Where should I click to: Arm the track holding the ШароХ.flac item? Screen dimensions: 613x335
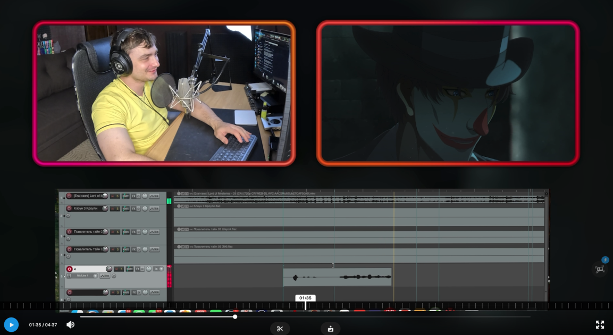tap(69, 232)
